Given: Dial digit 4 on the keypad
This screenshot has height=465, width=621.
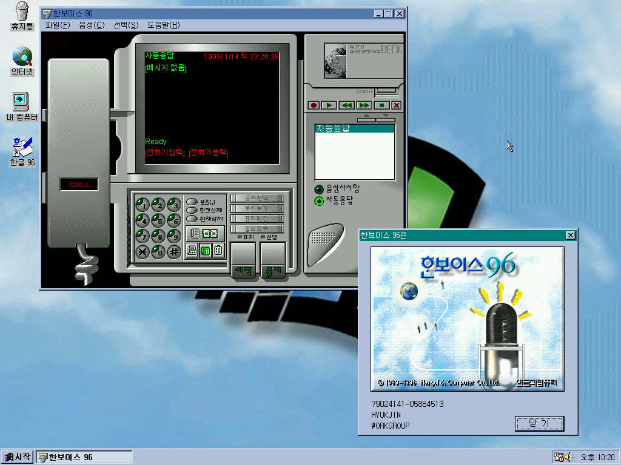Looking at the screenshot, I should 143,220.
